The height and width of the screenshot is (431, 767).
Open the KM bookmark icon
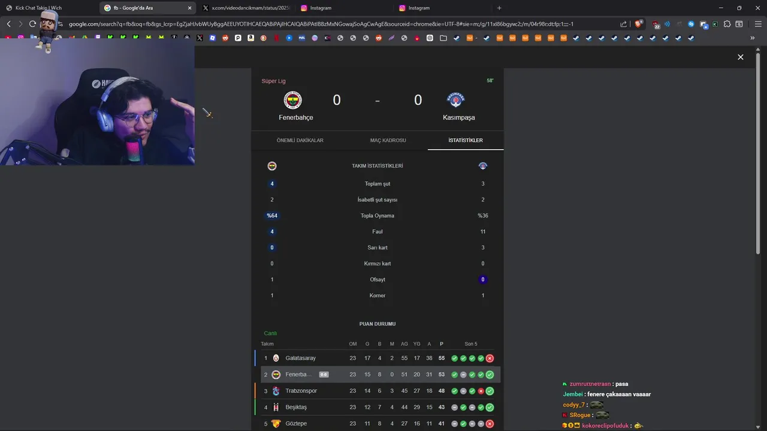click(327, 38)
